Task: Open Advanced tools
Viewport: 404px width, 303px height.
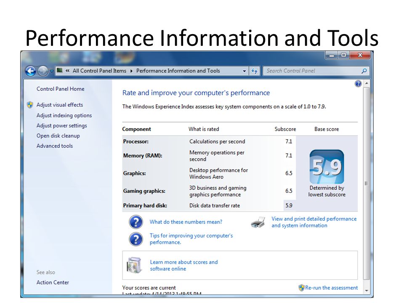Action: coord(55,146)
